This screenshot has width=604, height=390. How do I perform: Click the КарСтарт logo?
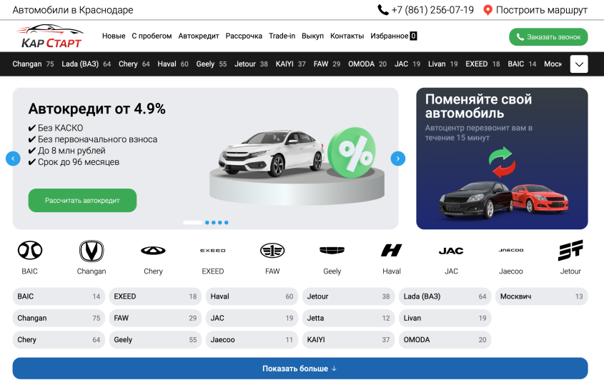[x=49, y=36]
